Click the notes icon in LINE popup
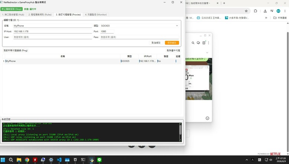 [x=204, y=43]
